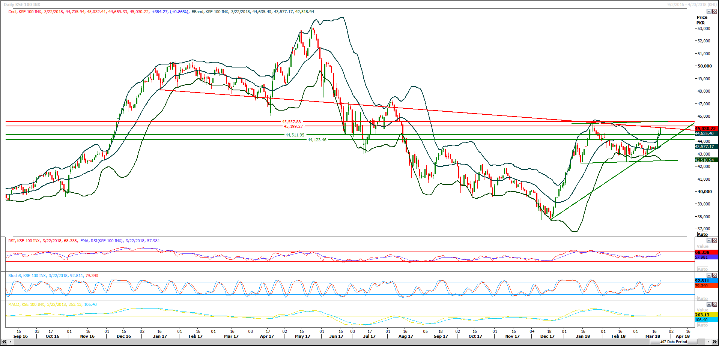Jump to chart start with double-left arrow
The width and height of the screenshot is (719, 346).
pyautogui.click(x=5, y=342)
